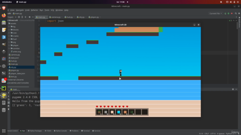The image size is (241, 135).
Task: Click Collapse All icon in Project panel
Action: pos(26,17)
